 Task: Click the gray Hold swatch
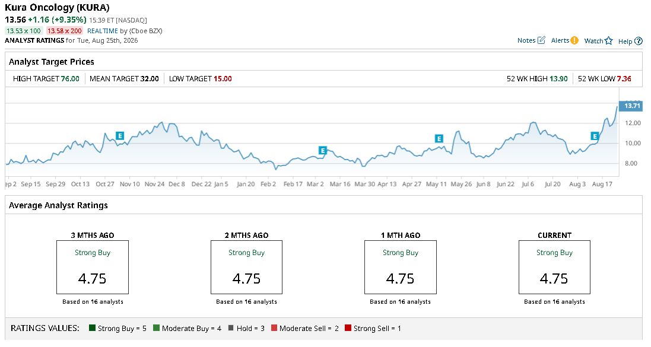tap(231, 327)
